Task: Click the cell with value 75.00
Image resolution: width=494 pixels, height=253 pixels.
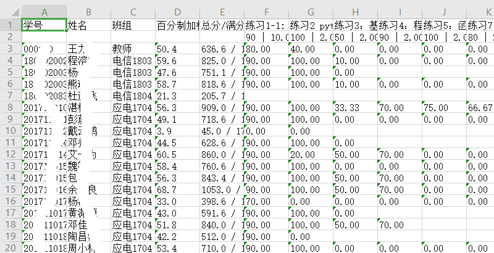Action: click(x=444, y=107)
